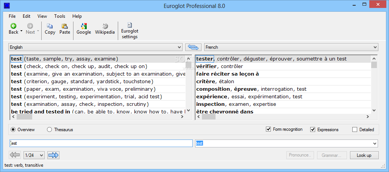
Task: Expand the English source language dropdown
Action: click(180, 47)
